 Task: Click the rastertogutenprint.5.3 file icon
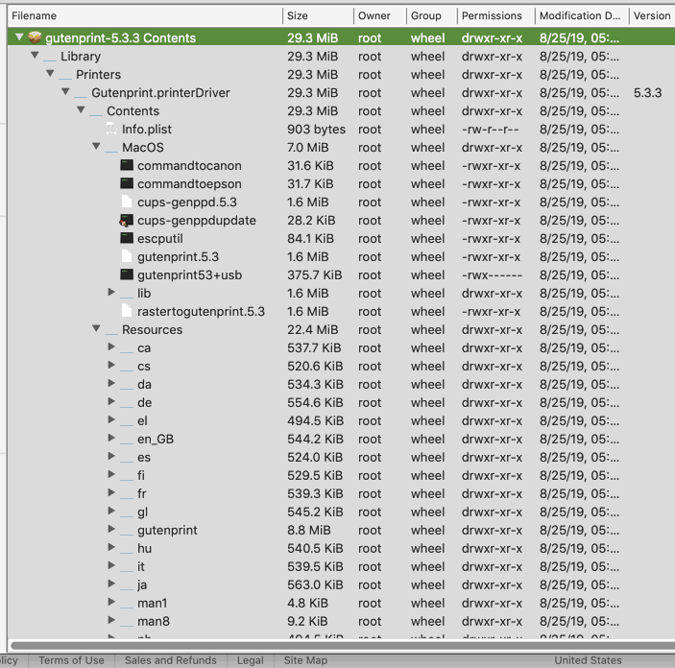(x=127, y=311)
